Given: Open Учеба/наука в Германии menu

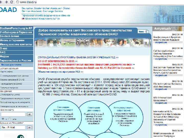Looking at the screenshot, I should tap(16, 32).
